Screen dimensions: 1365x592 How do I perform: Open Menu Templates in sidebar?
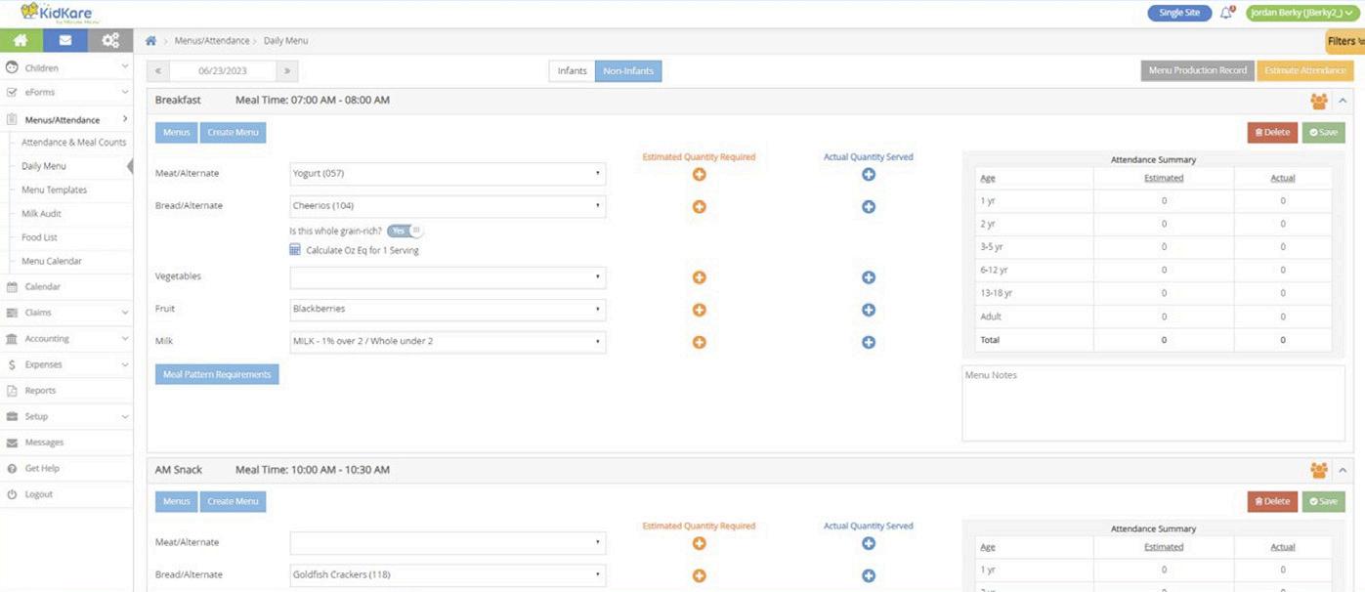54,190
